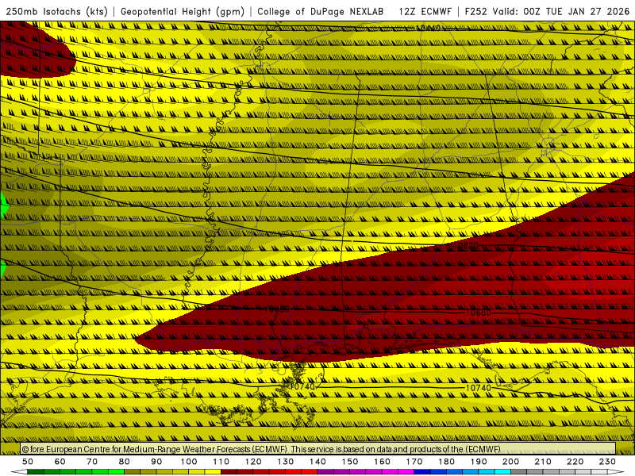Click the 120 kts colorbar label
Image resolution: width=635 pixels, height=476 pixels.
click(253, 462)
